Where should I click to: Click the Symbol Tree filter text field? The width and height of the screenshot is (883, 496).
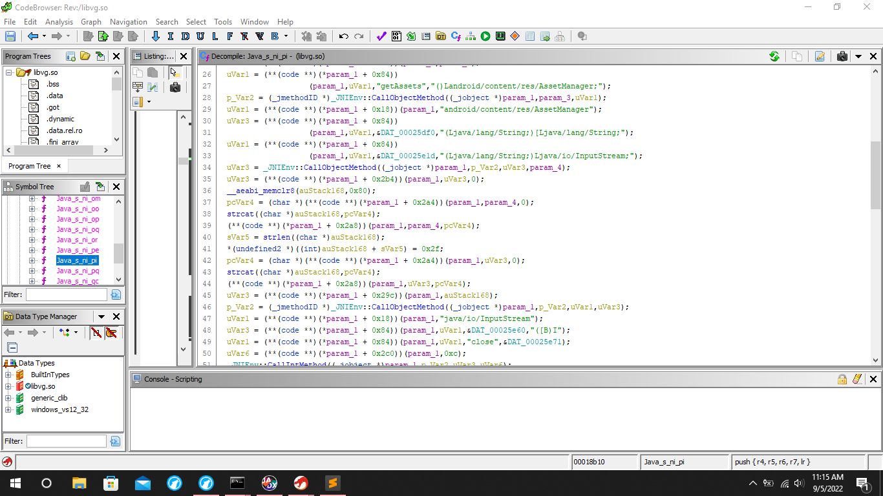click(x=67, y=294)
